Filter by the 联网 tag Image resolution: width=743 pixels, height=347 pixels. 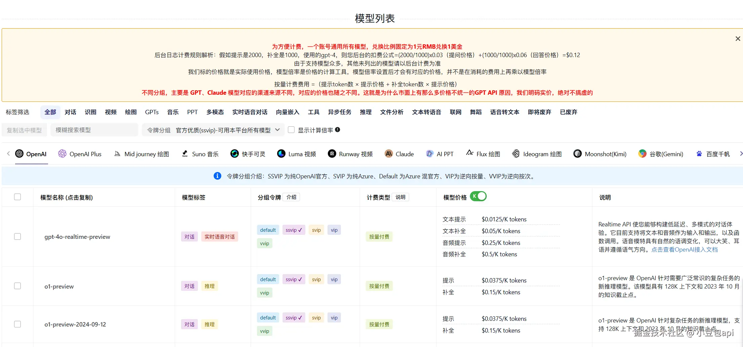click(455, 112)
